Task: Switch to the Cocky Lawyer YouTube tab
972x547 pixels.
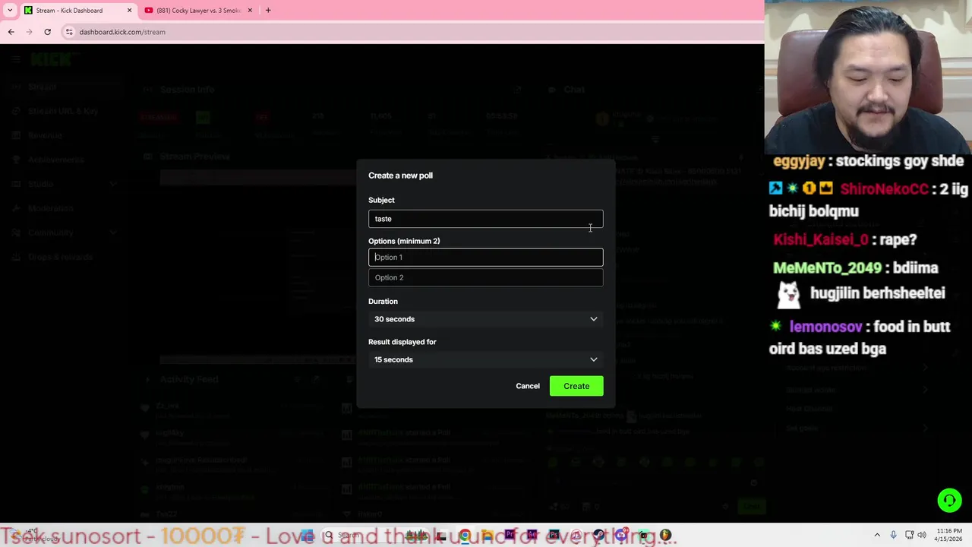Action: (x=199, y=11)
